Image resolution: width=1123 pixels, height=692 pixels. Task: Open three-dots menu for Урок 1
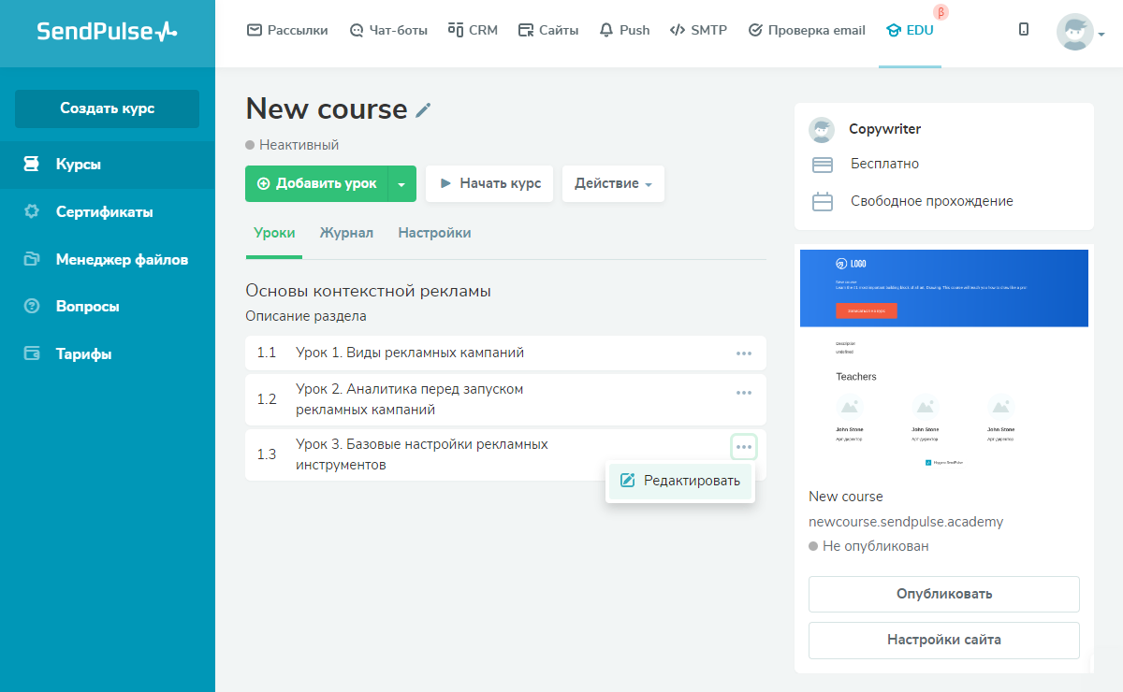744,353
